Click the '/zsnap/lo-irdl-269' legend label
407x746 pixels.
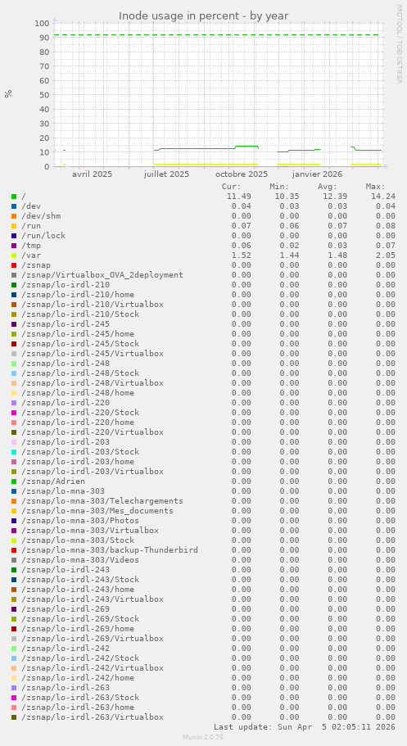[x=66, y=609]
